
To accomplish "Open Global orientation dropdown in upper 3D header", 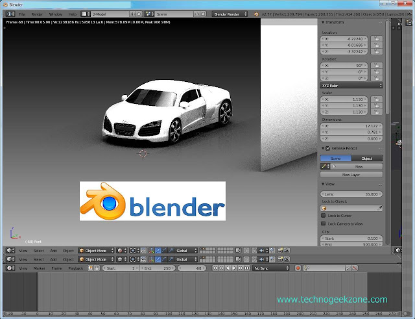I will (x=186, y=250).
